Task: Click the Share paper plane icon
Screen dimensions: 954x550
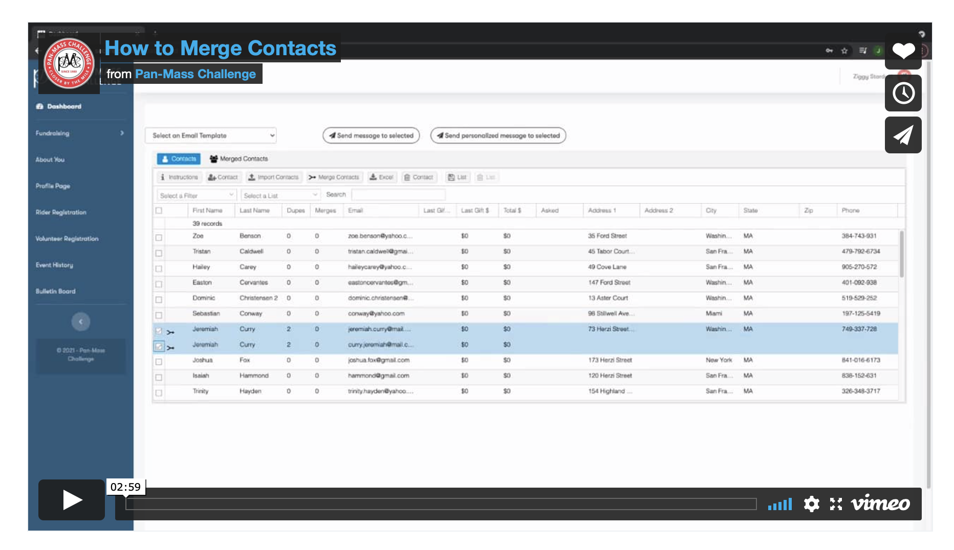Action: click(903, 135)
